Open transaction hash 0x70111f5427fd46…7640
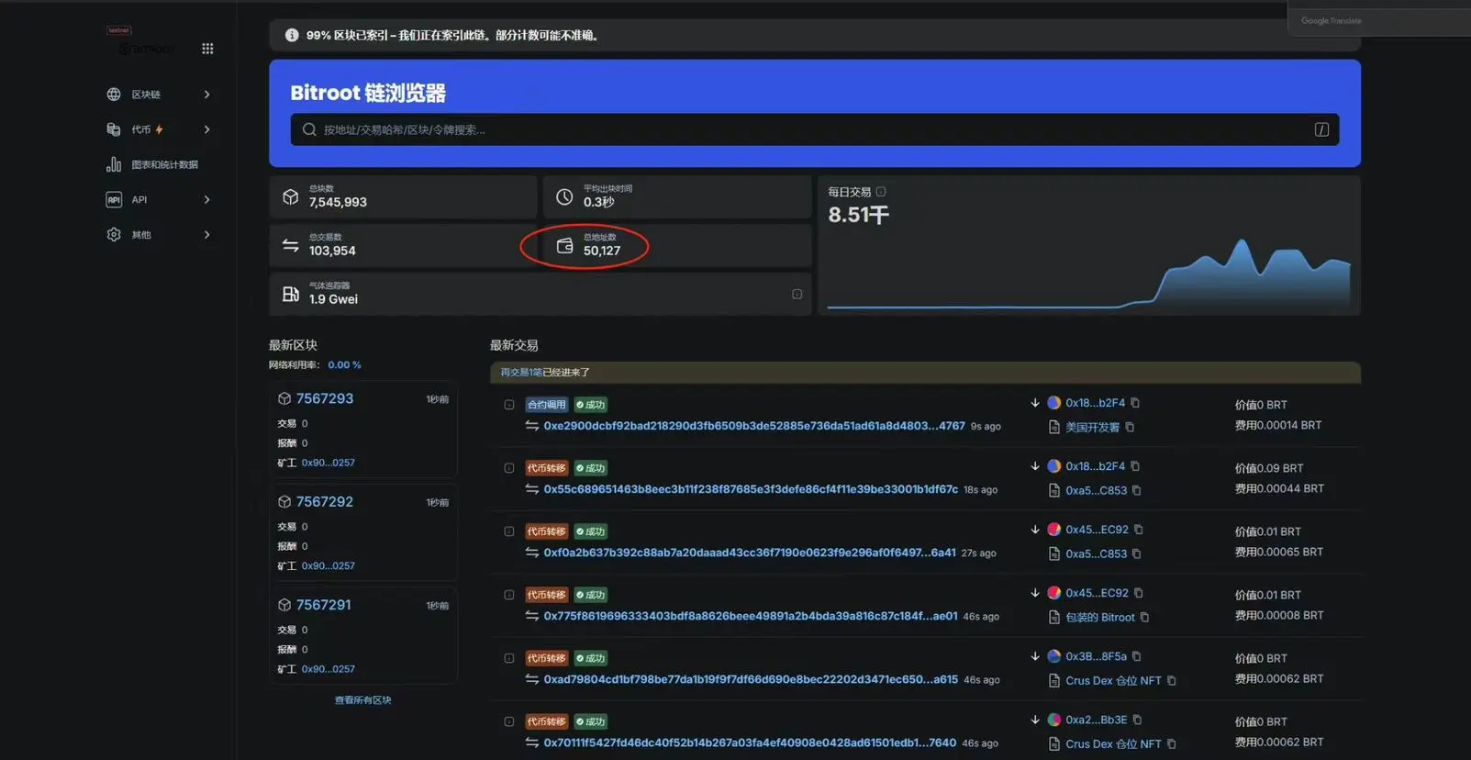 tap(750, 743)
